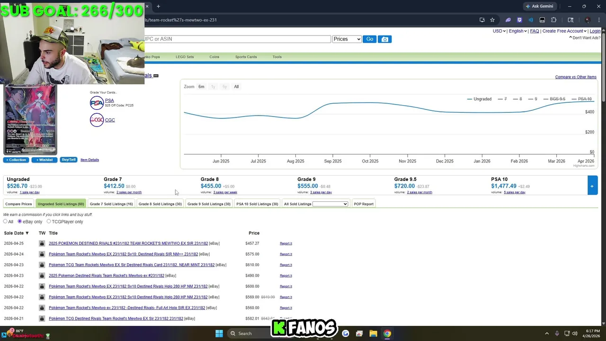Click the purple ghost extension icon
This screenshot has height=341, width=606.
click(x=508, y=20)
